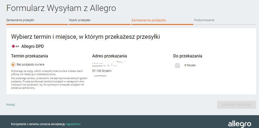Viewport: 259px width, 128px height.
Task: Click the 'Allegro DPD' carrier name
Action: click(x=33, y=46)
